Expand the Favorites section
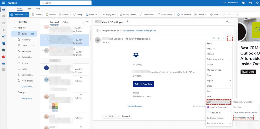Screen dimensions: 260x129 click(x=15, y=22)
